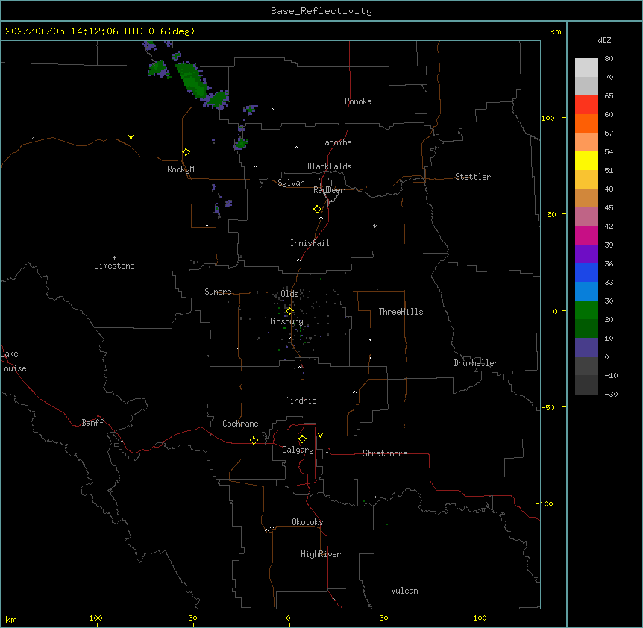Click the white plus marker north of Drumheller

(x=457, y=280)
